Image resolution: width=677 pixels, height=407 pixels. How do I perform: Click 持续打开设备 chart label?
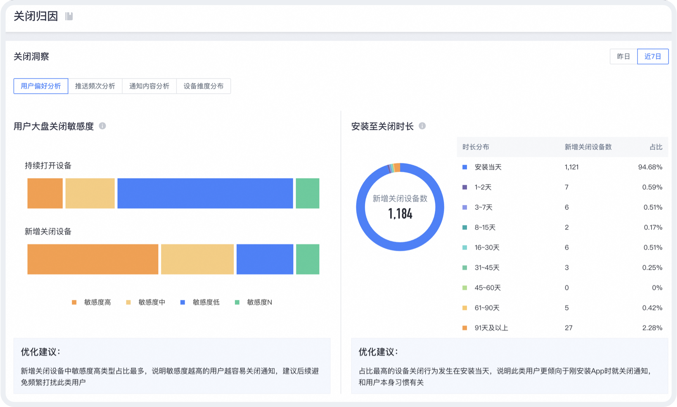pyautogui.click(x=48, y=166)
